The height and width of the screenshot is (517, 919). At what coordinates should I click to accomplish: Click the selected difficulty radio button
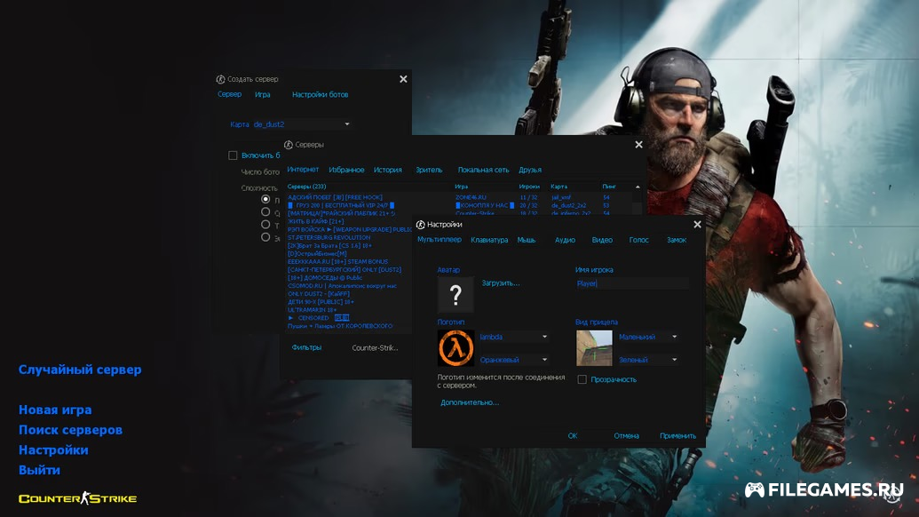click(x=265, y=199)
